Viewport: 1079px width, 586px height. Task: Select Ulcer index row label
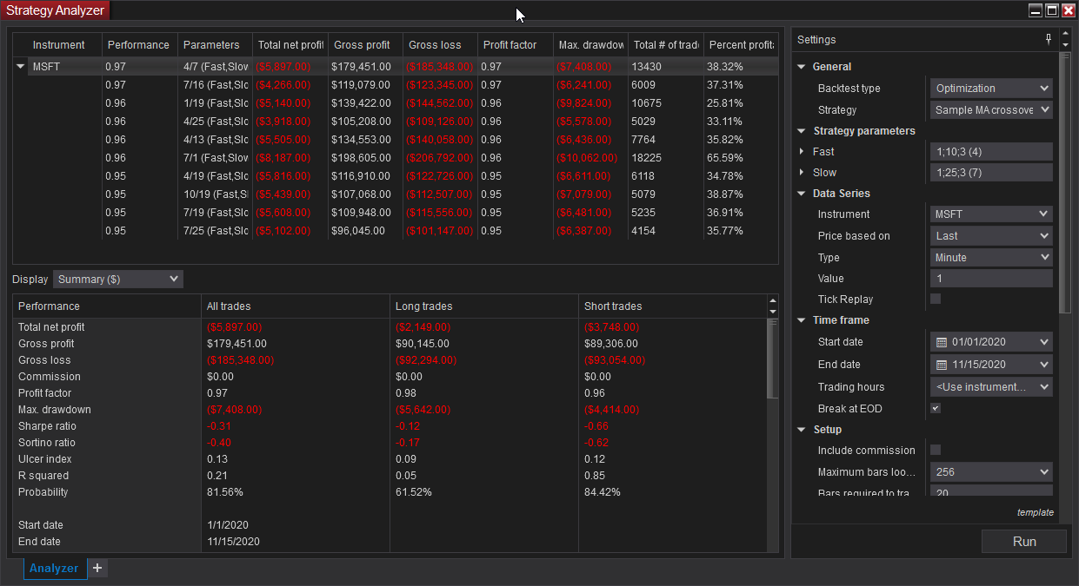(45, 459)
